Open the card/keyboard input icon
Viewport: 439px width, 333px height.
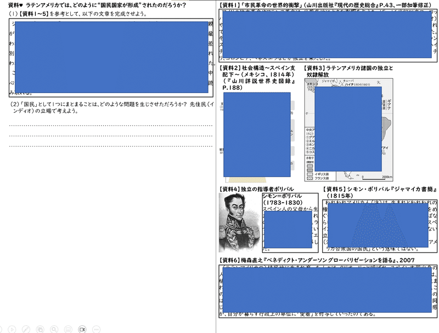67,329
